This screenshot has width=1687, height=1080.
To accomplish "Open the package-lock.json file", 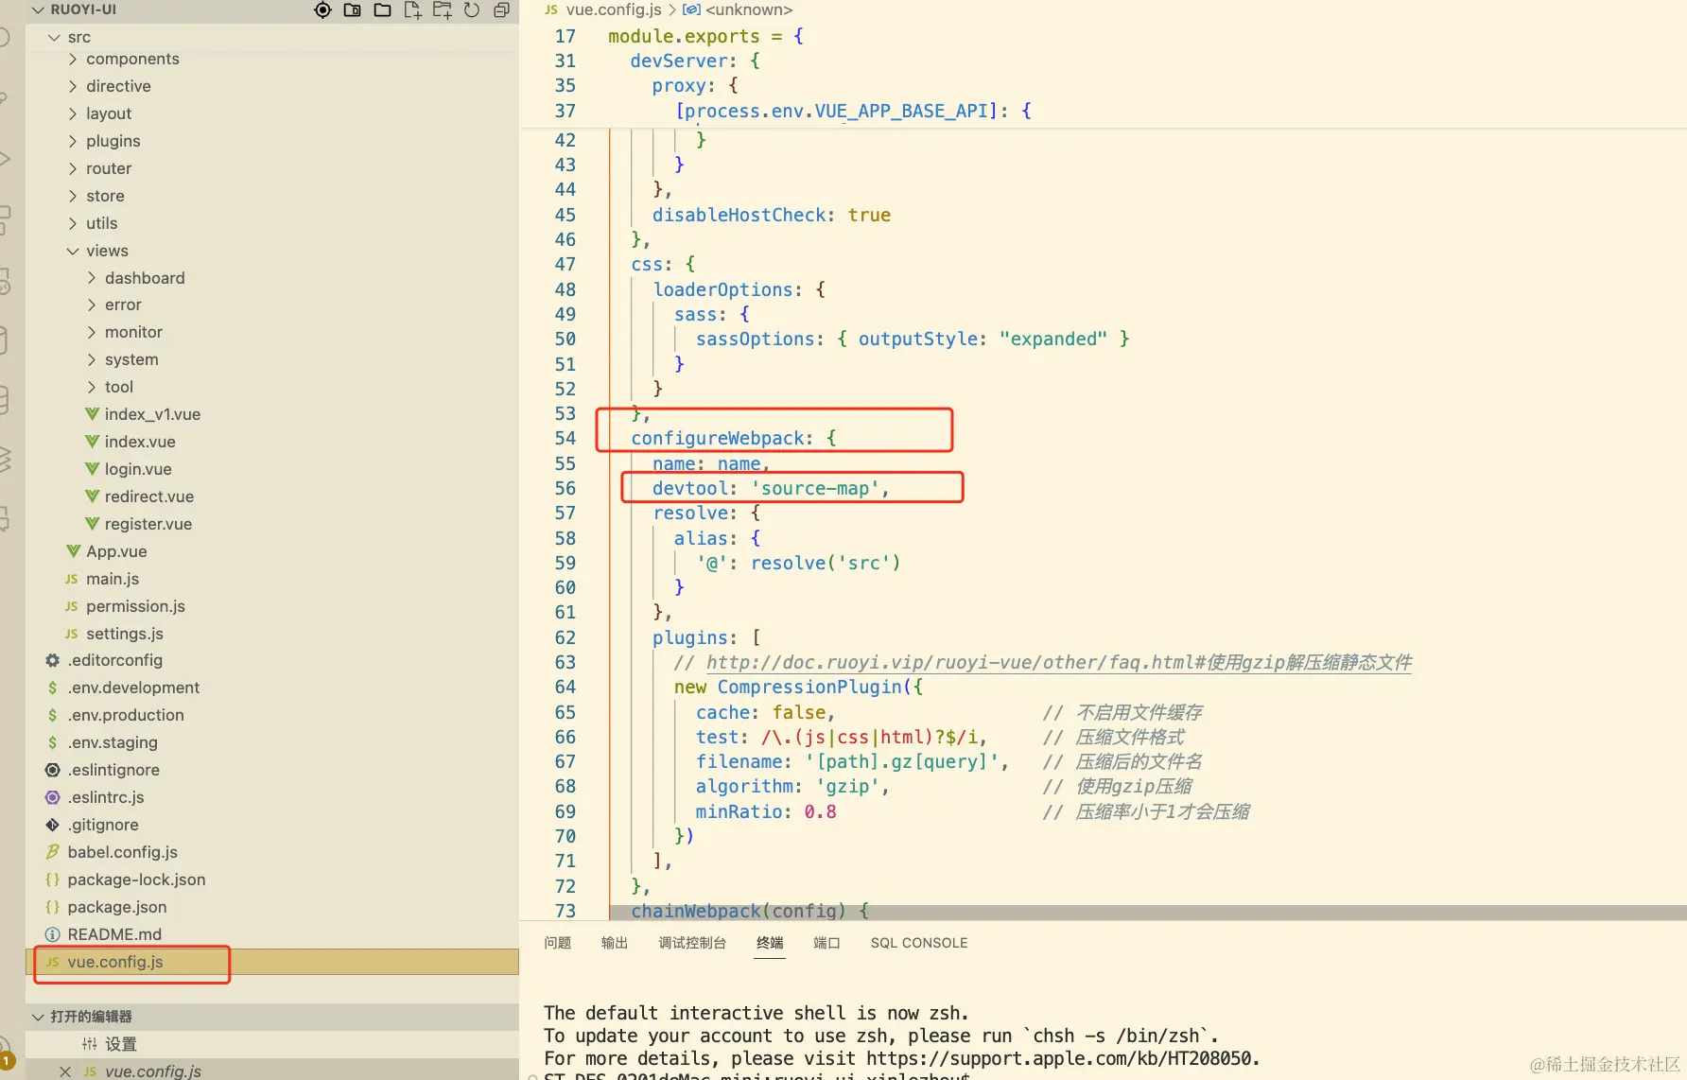I will pos(136,880).
